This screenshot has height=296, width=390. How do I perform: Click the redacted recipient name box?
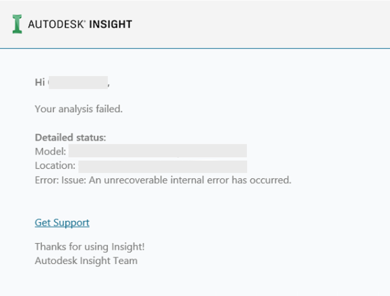[x=78, y=83]
